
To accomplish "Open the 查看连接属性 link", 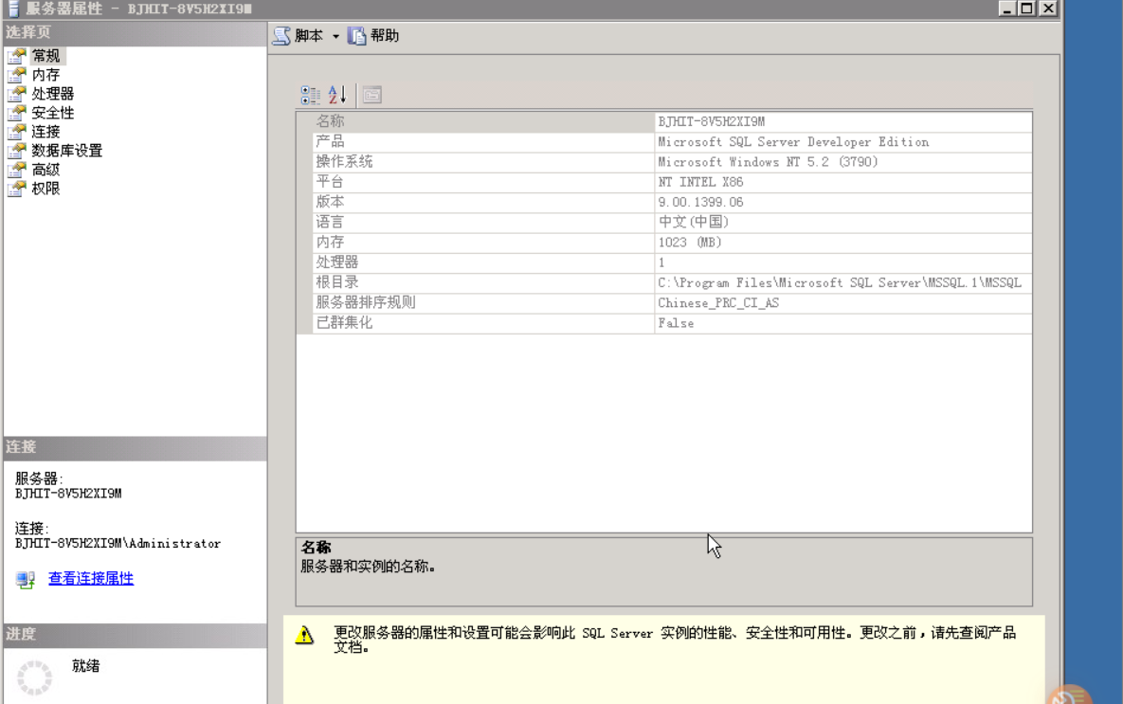I will pyautogui.click(x=91, y=579).
